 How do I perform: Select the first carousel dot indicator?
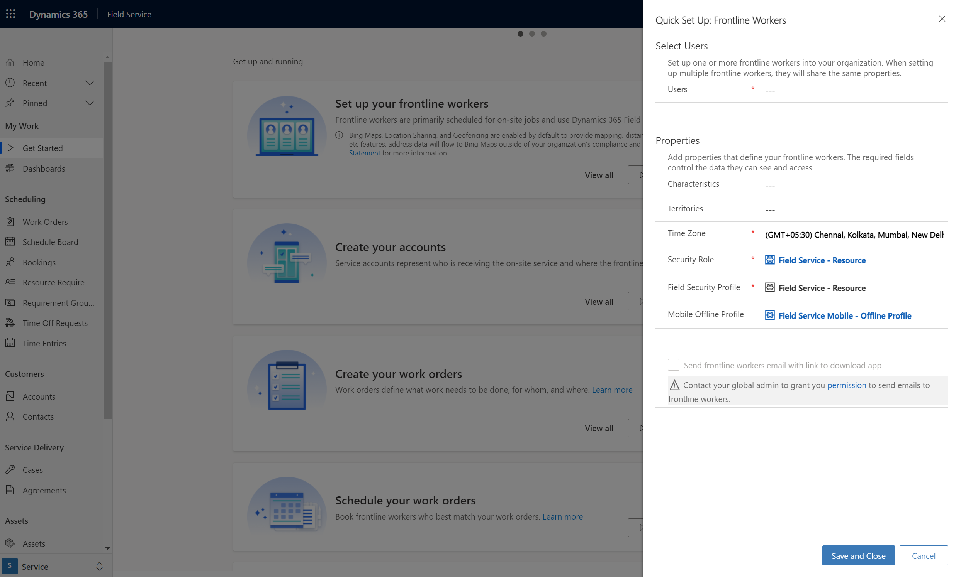point(520,34)
